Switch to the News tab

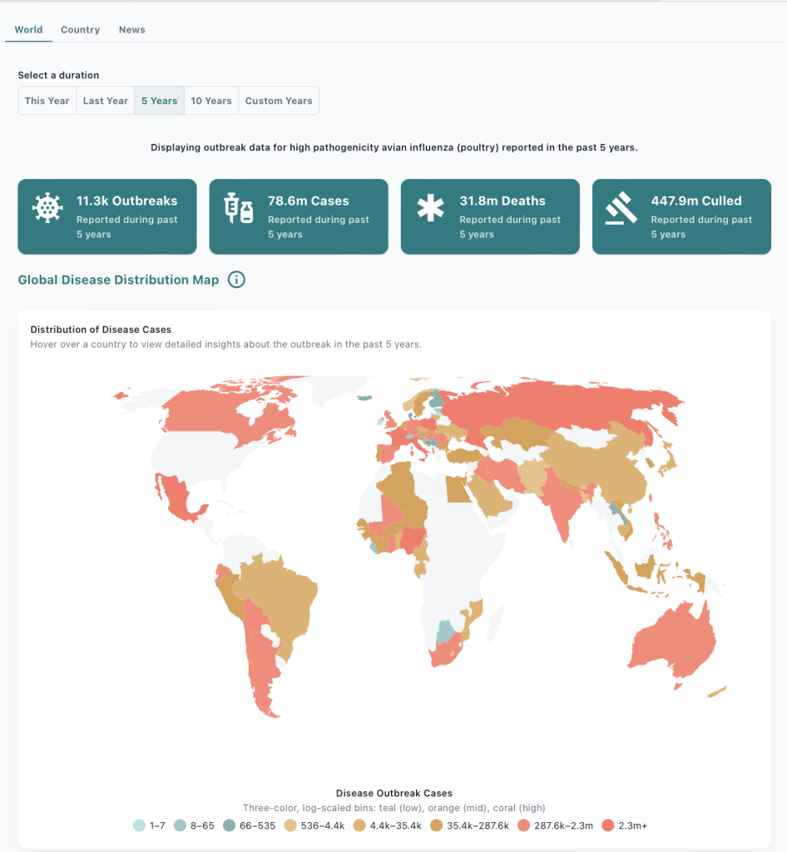pos(132,30)
